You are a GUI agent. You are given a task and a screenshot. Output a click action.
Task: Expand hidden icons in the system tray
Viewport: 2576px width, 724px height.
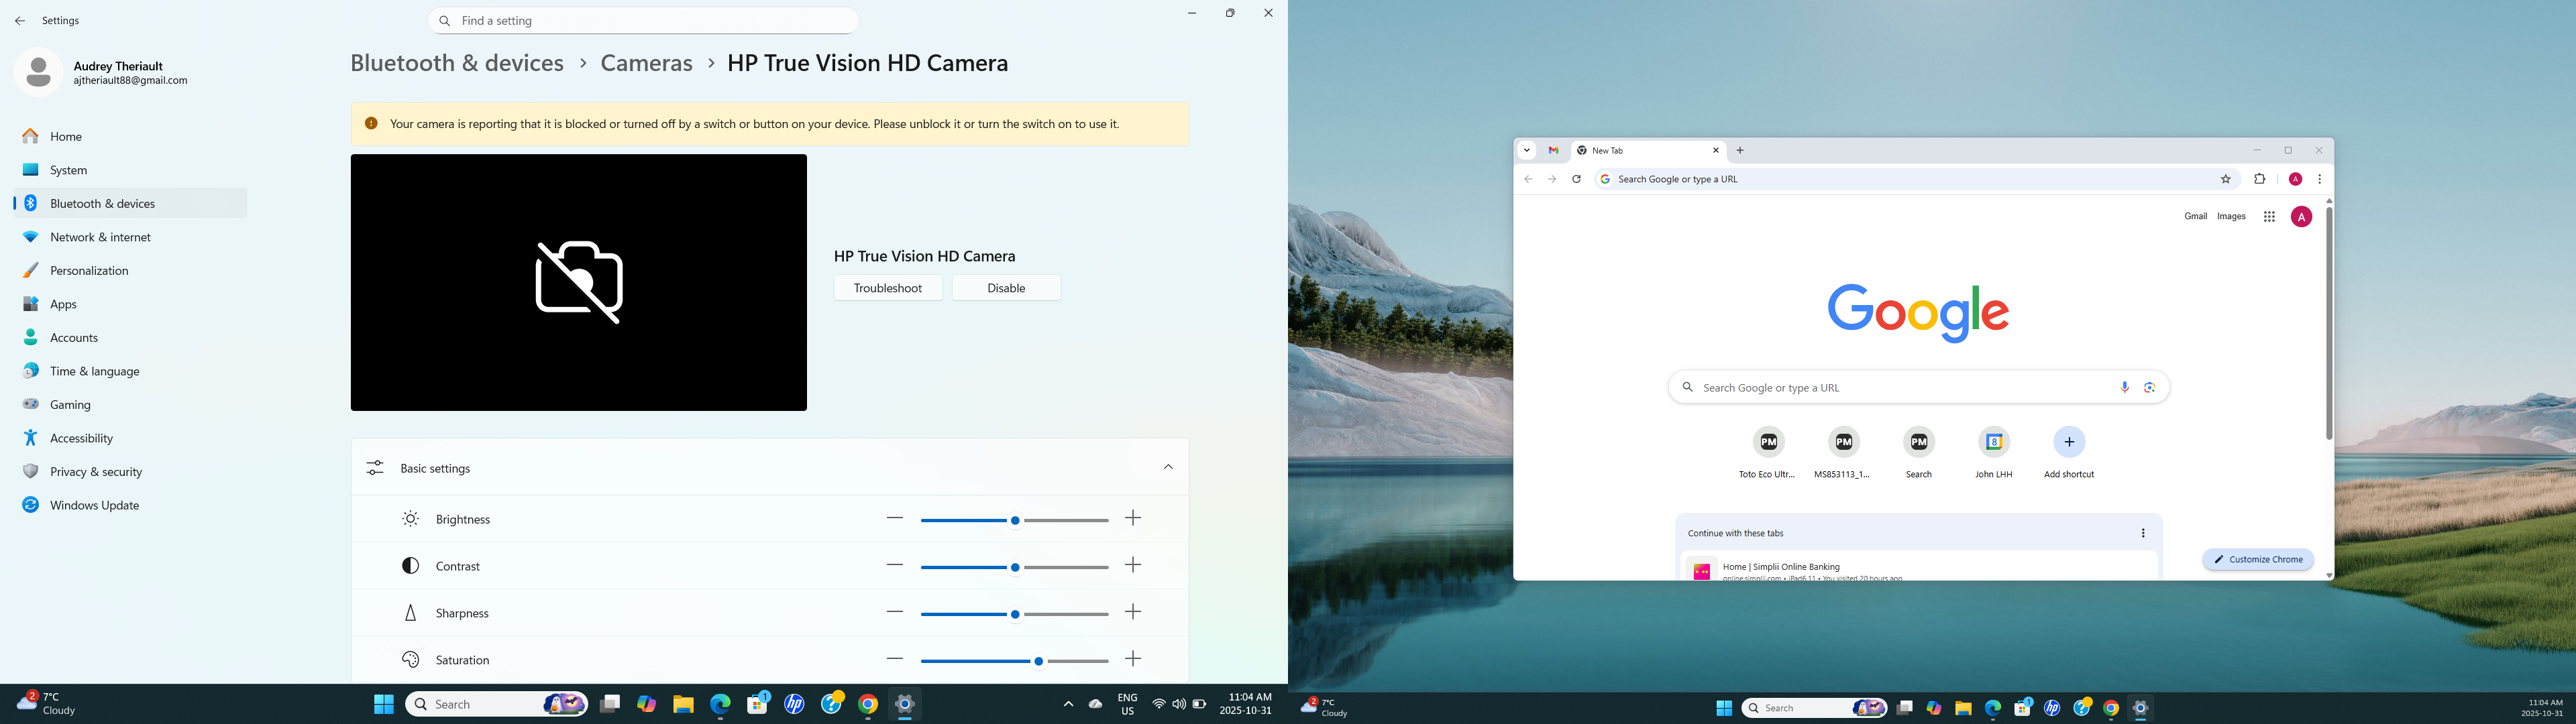tap(1067, 704)
